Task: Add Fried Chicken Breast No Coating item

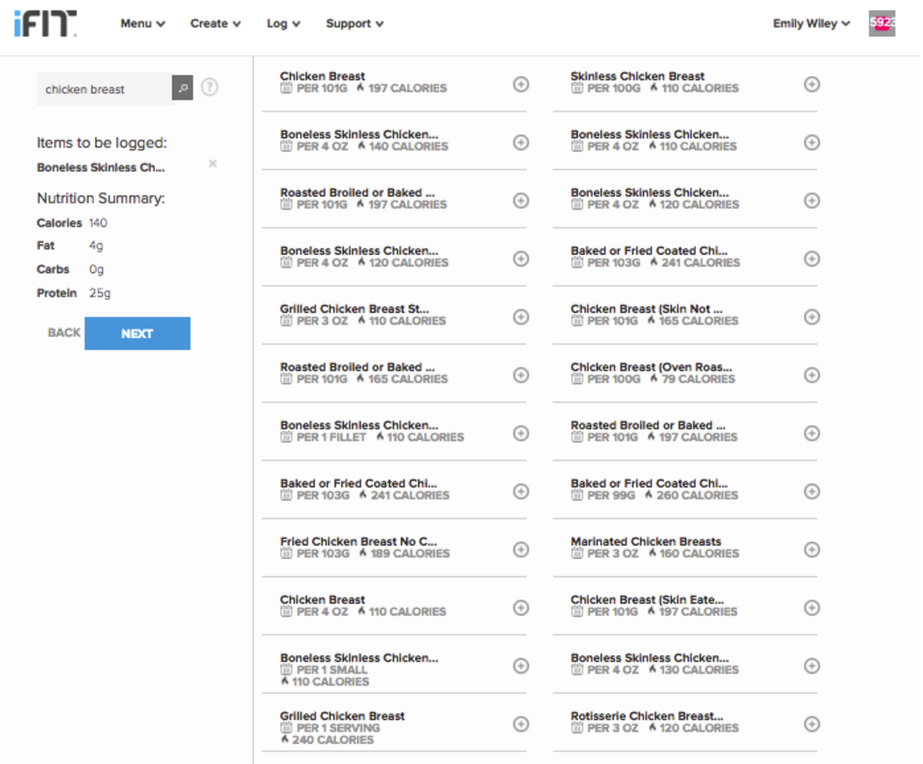Action: tap(521, 549)
